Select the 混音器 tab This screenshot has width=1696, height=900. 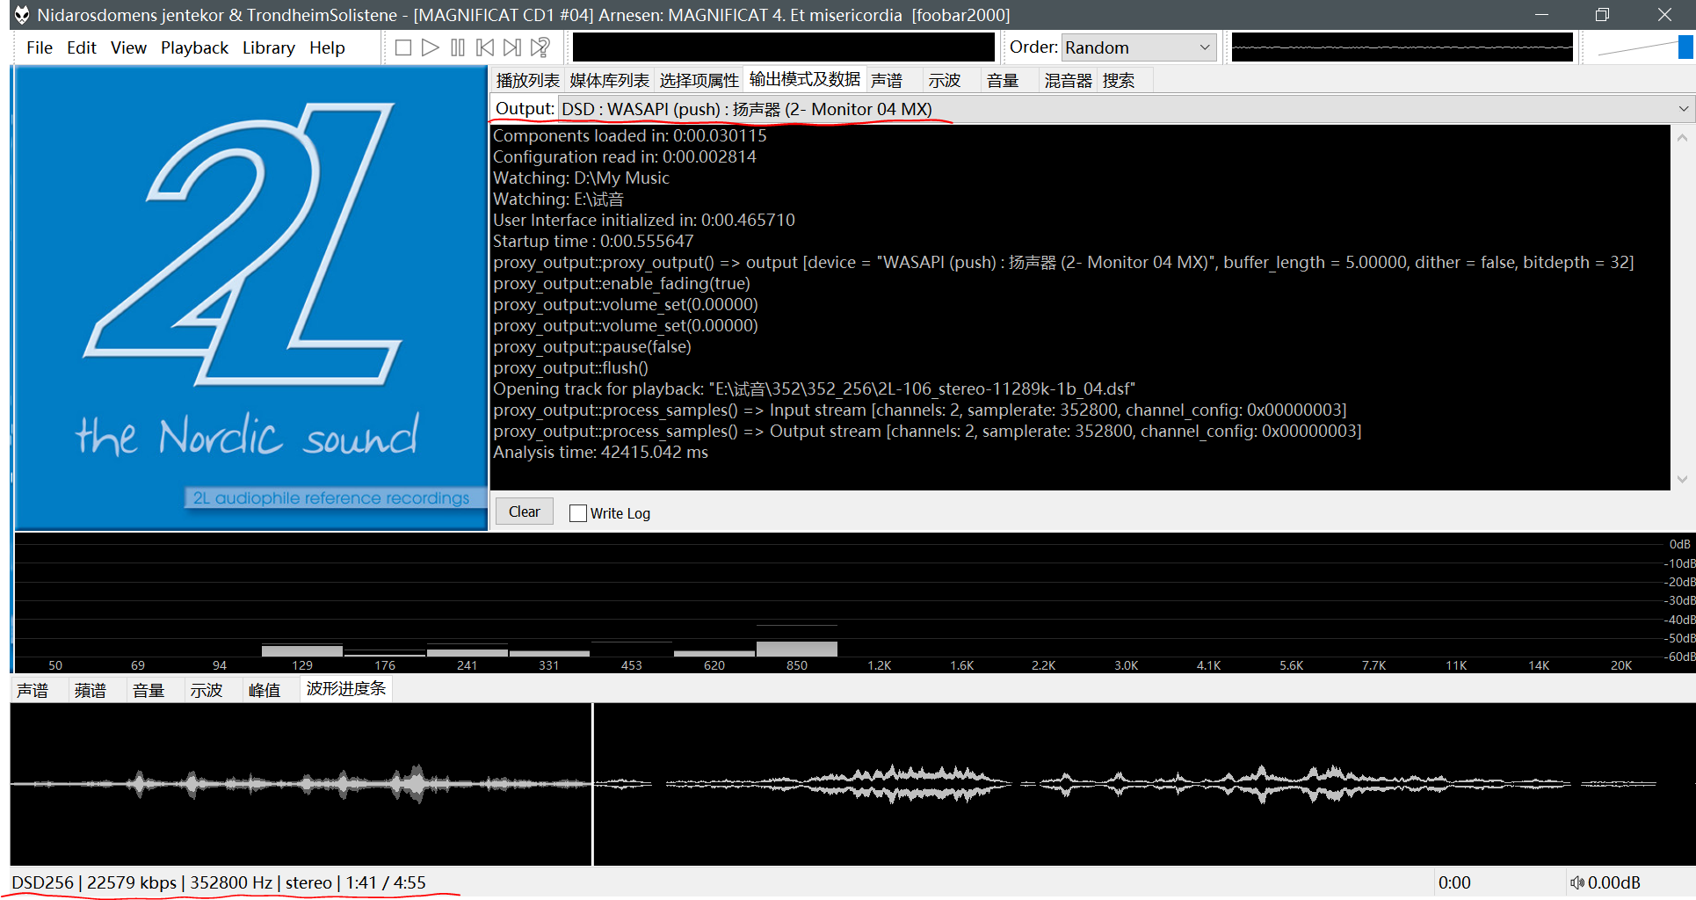(x=1068, y=81)
